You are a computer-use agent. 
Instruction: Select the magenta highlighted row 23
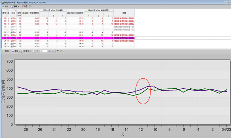point(68,38)
